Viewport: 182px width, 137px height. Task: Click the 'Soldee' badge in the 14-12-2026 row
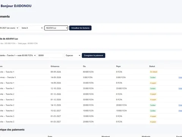tap(153, 105)
